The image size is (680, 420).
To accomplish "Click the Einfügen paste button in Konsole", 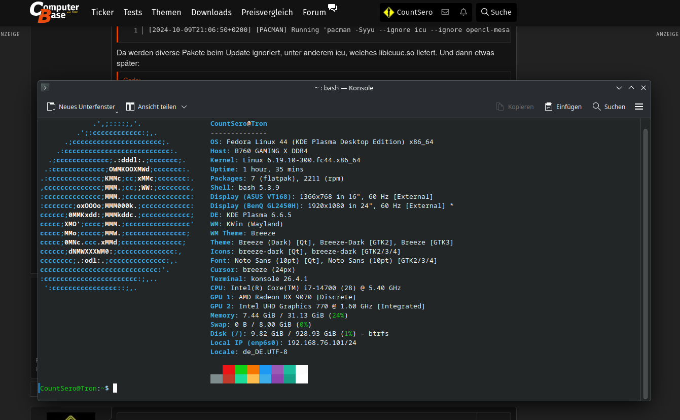I will click(563, 107).
